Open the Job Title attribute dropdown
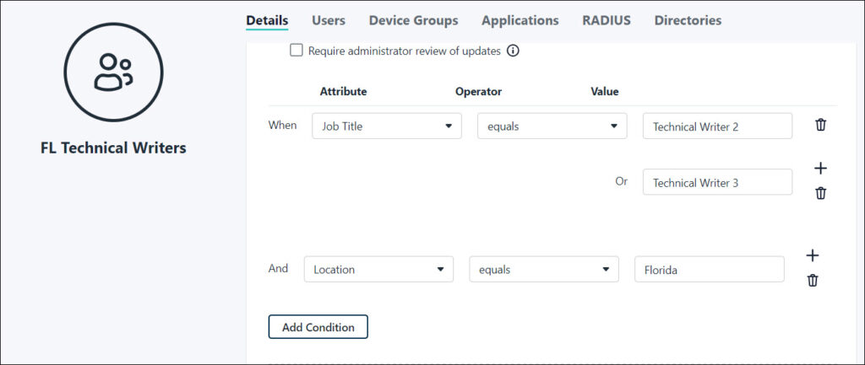 [x=386, y=126]
